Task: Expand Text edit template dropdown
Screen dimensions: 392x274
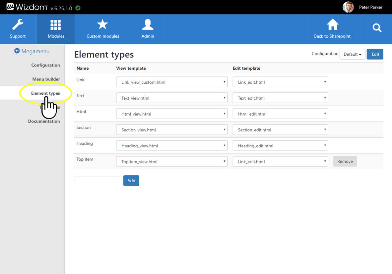Action: coord(280,98)
